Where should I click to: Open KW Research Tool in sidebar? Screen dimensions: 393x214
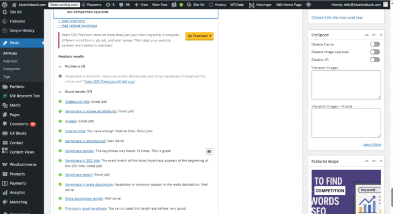coord(25,96)
